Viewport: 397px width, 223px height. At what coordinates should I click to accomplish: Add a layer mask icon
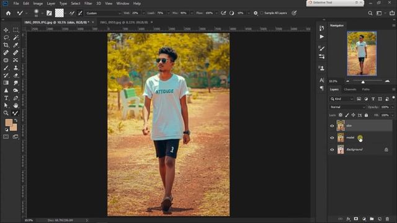click(x=356, y=219)
